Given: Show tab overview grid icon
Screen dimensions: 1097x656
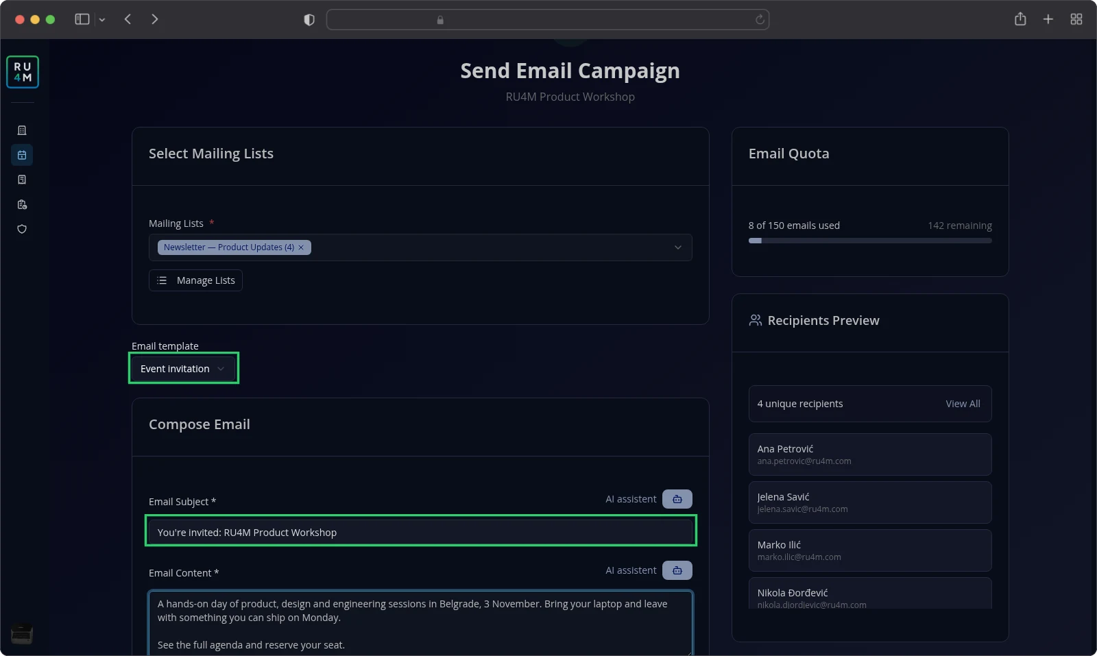Looking at the screenshot, I should 1076,19.
